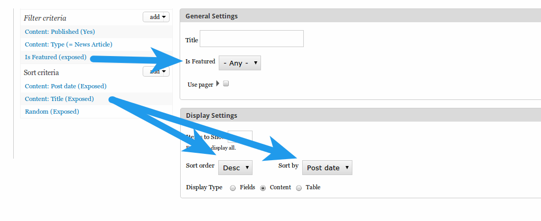This screenshot has width=541, height=221.
Task: Enable the Use pager checkbox
Action: pyautogui.click(x=226, y=83)
